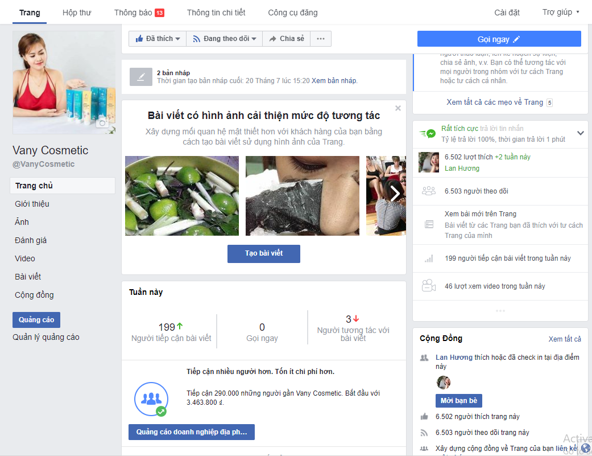Open Giới thiệu in sidebar

32,204
